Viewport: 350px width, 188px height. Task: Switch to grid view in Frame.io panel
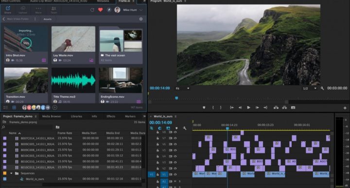[14, 108]
